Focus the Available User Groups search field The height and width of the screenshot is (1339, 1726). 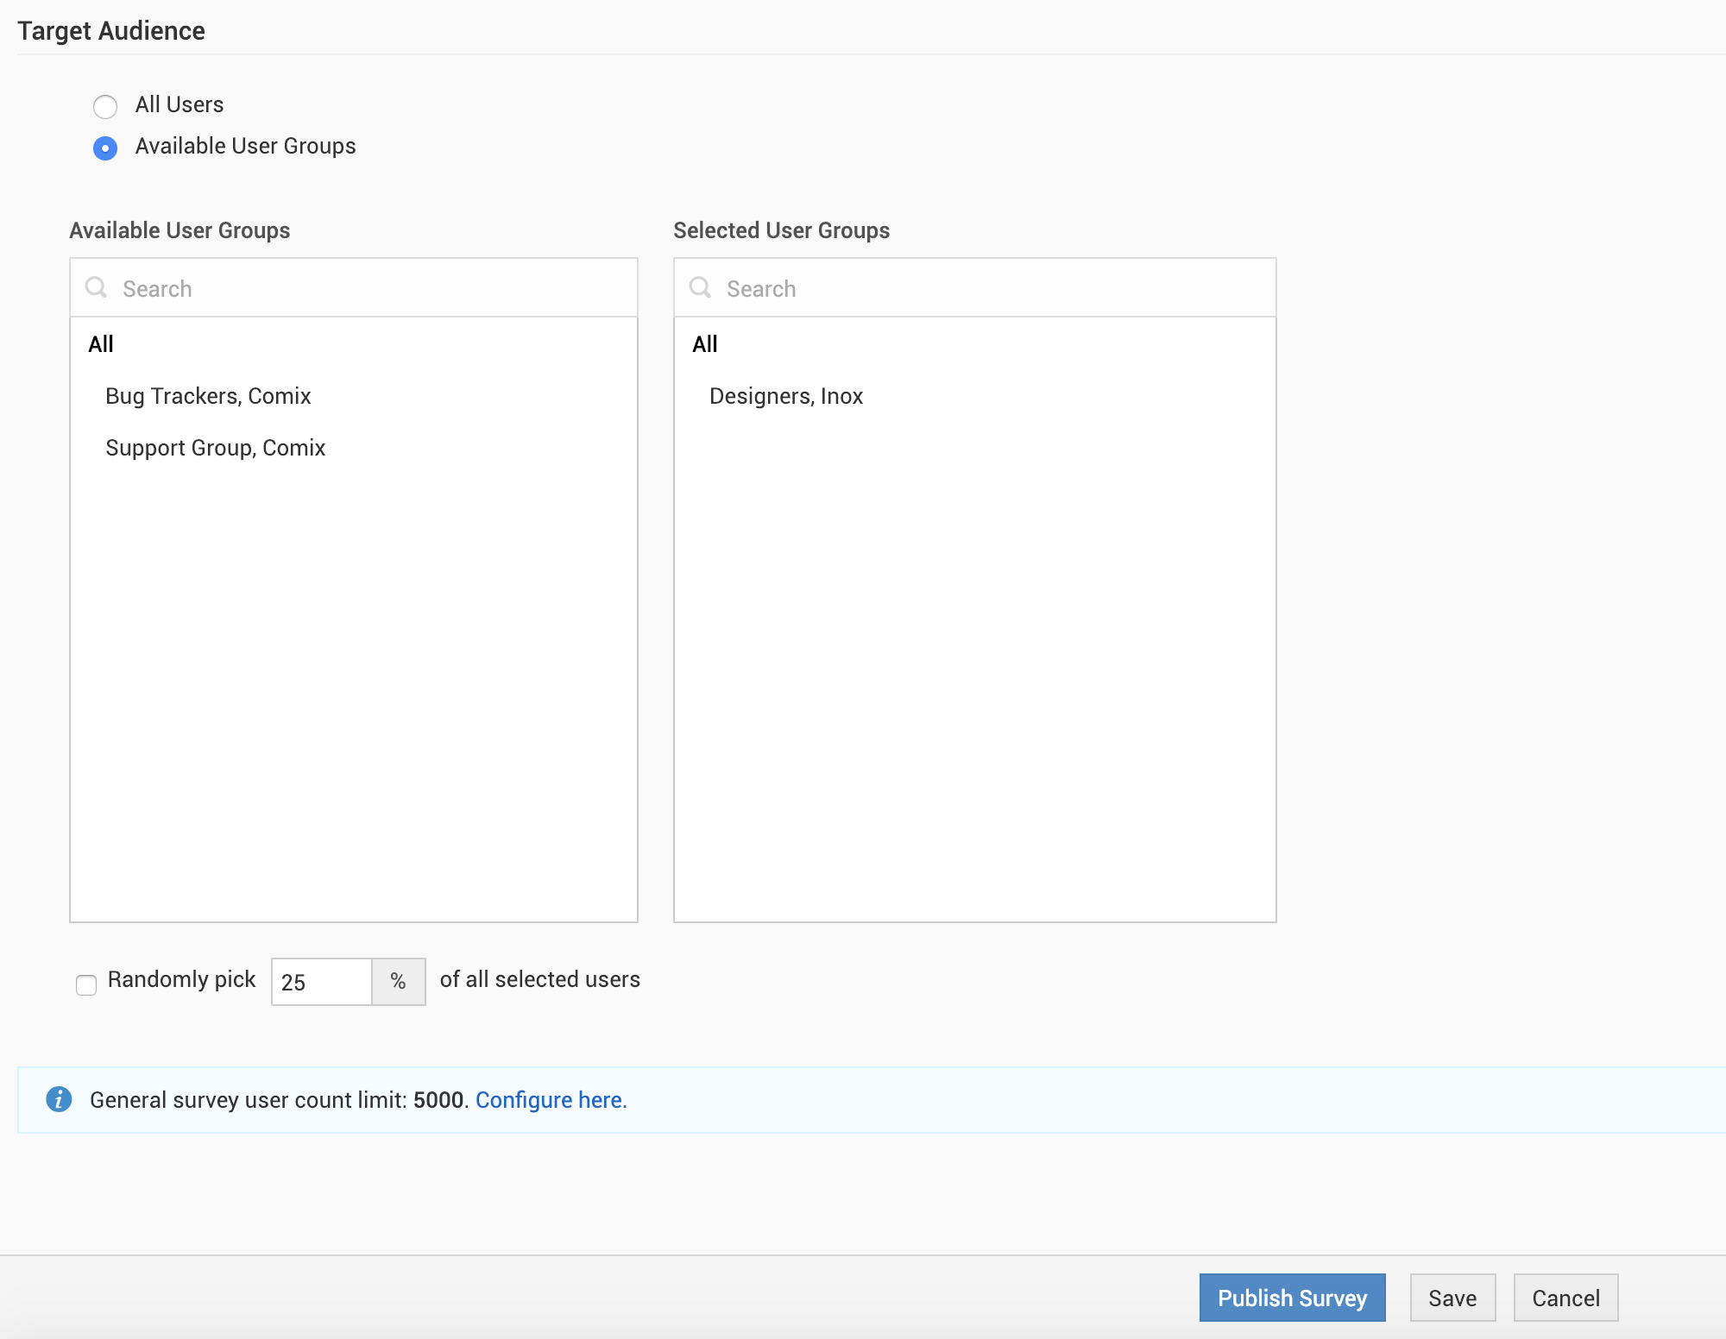coord(371,288)
